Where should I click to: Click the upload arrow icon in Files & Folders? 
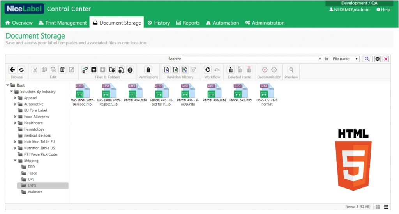(94, 70)
